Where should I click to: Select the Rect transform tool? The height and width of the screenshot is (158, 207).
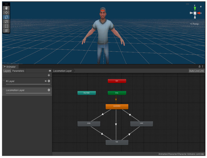coord(6,26)
